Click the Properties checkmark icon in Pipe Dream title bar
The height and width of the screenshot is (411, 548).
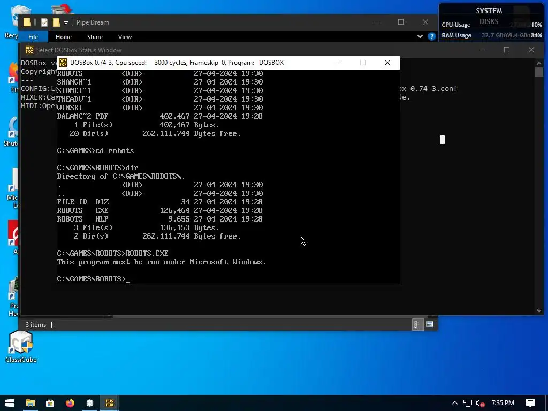44,22
